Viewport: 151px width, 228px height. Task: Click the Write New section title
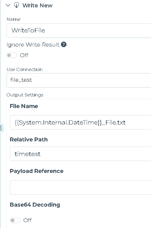37,6
